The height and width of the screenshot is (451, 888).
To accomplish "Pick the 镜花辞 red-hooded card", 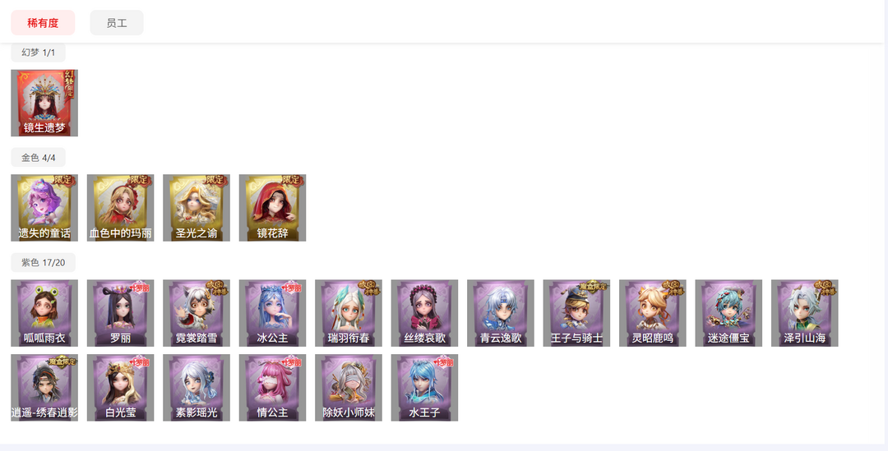I will [272, 208].
